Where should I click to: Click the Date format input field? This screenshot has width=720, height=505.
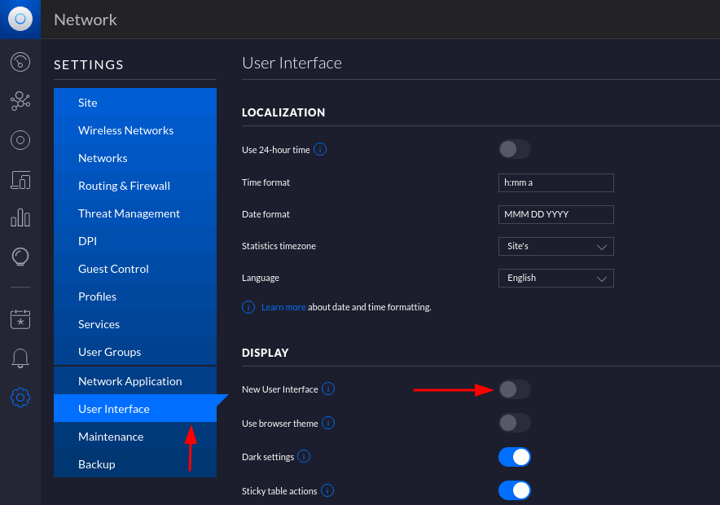[555, 214]
